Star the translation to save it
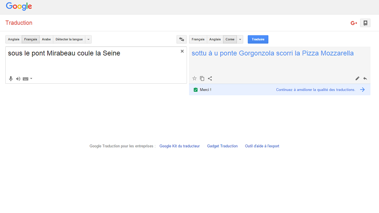The width and height of the screenshot is (379, 213). 194,78
